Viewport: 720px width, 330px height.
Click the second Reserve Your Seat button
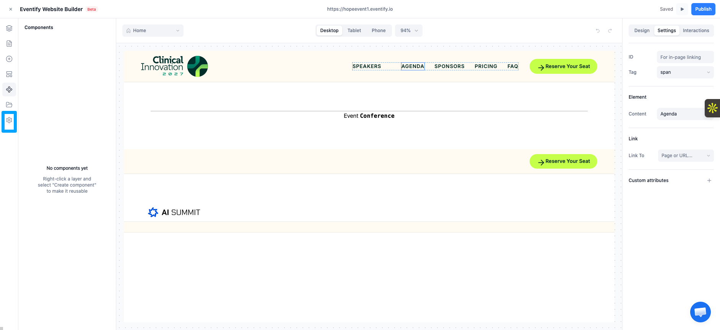[563, 161]
